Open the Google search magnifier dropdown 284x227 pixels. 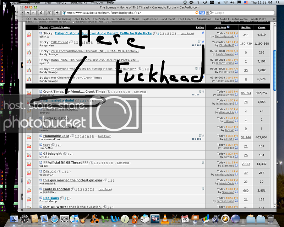point(211,13)
